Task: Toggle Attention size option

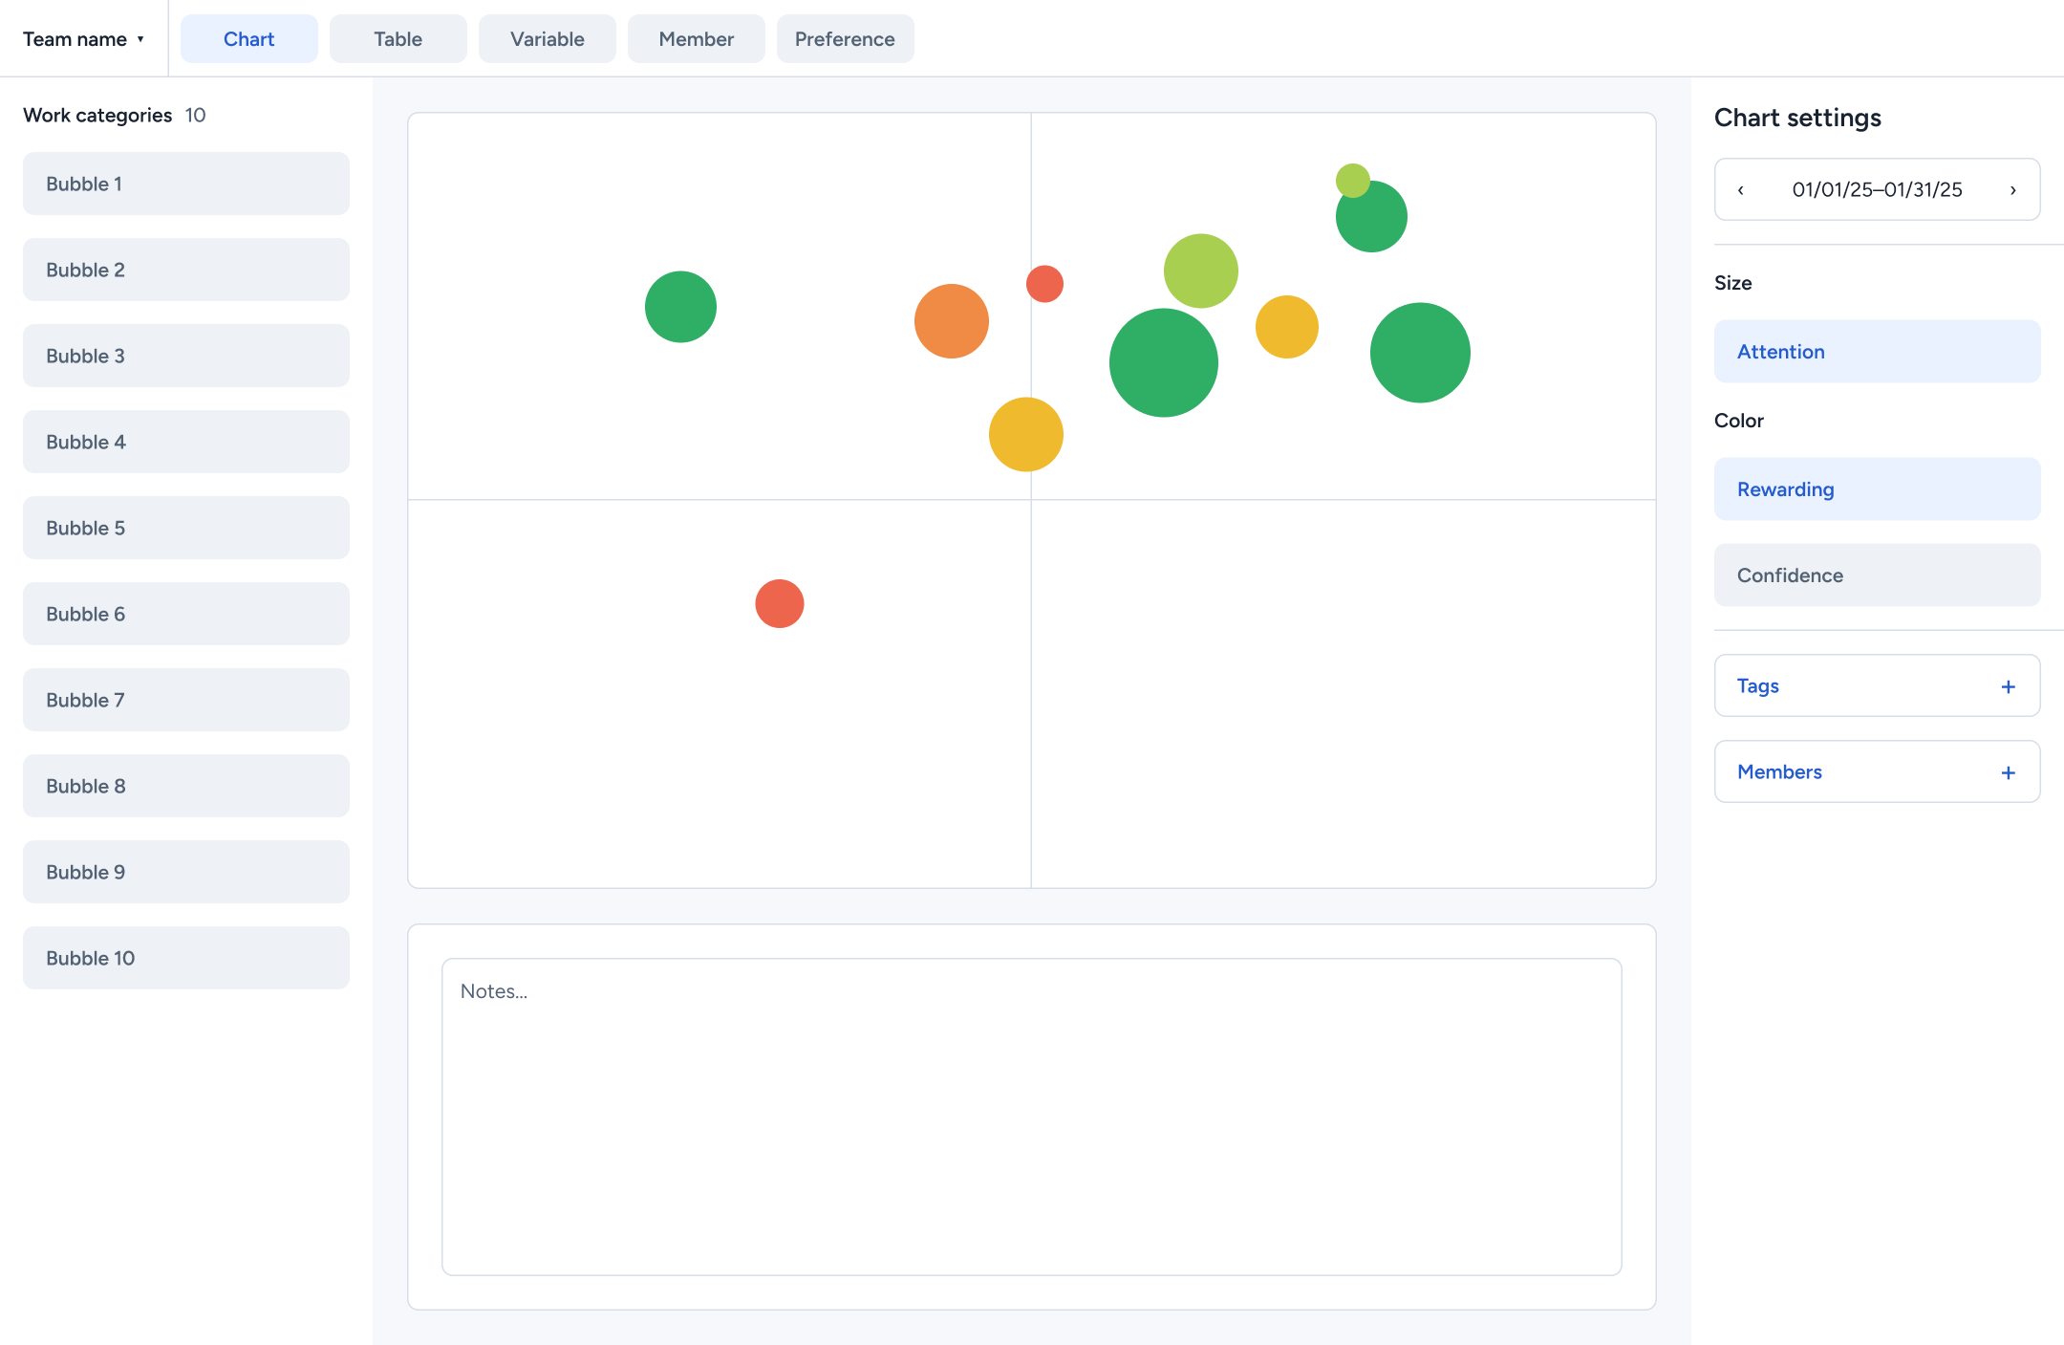Action: click(x=1878, y=352)
